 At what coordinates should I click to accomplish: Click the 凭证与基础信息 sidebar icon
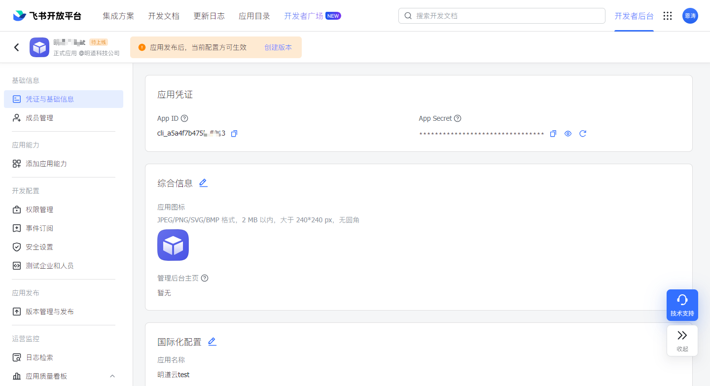(x=17, y=99)
